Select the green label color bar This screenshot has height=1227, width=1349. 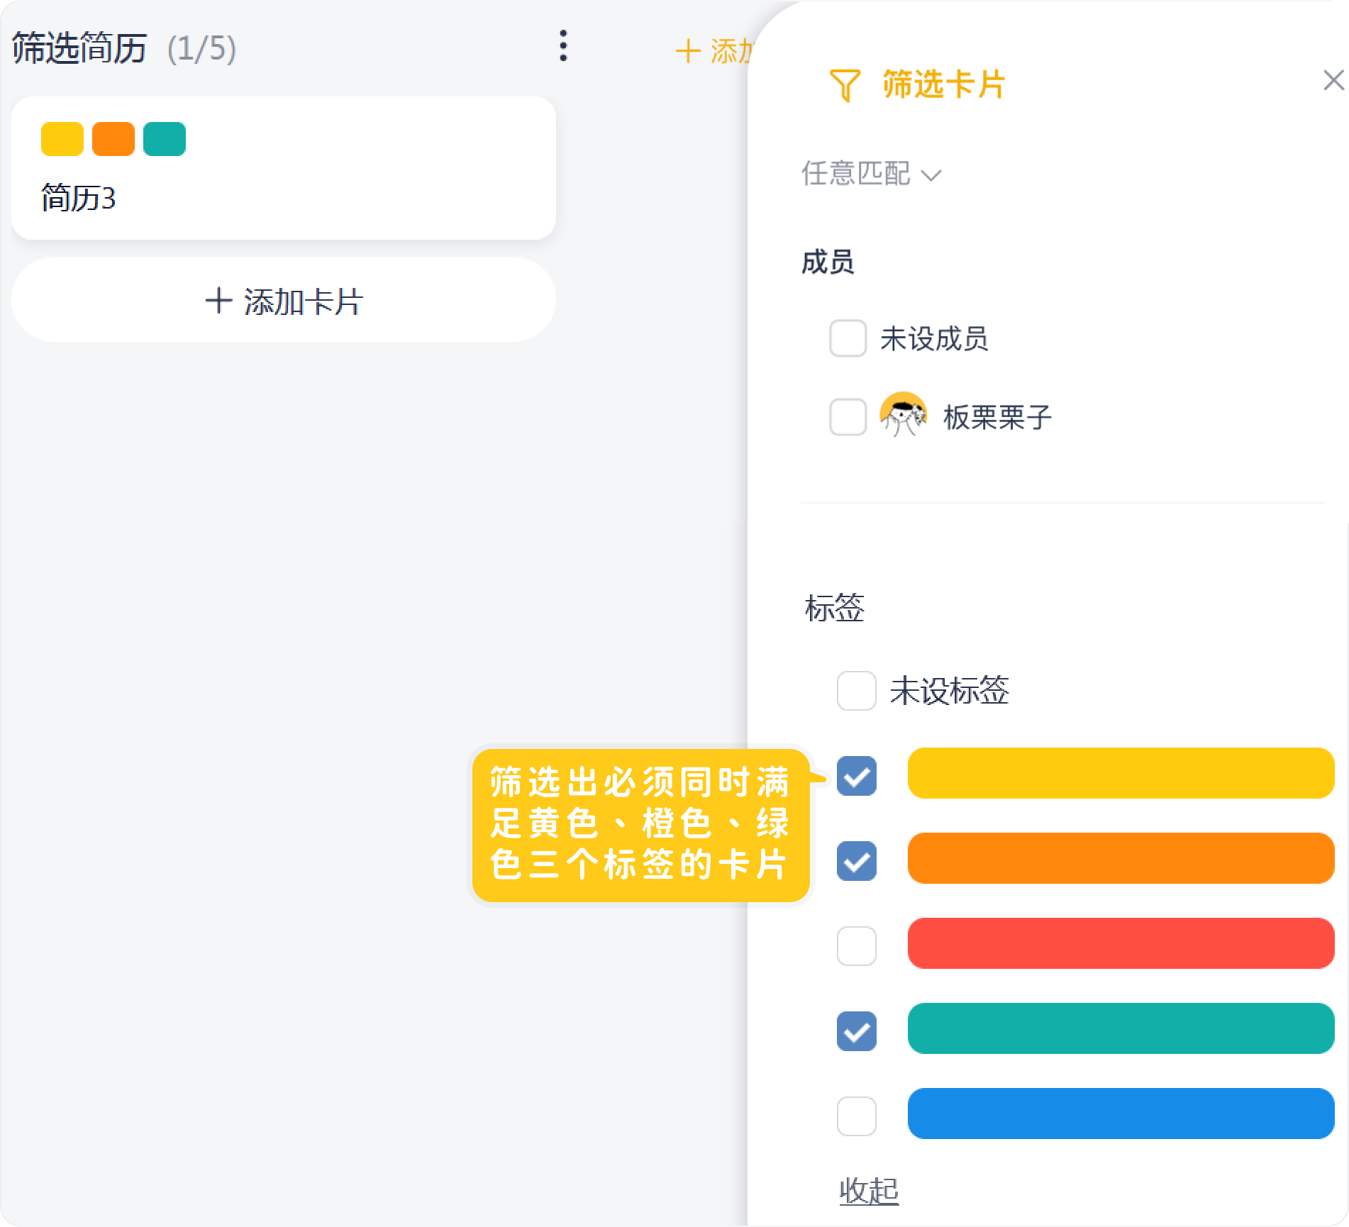pos(1121,1028)
